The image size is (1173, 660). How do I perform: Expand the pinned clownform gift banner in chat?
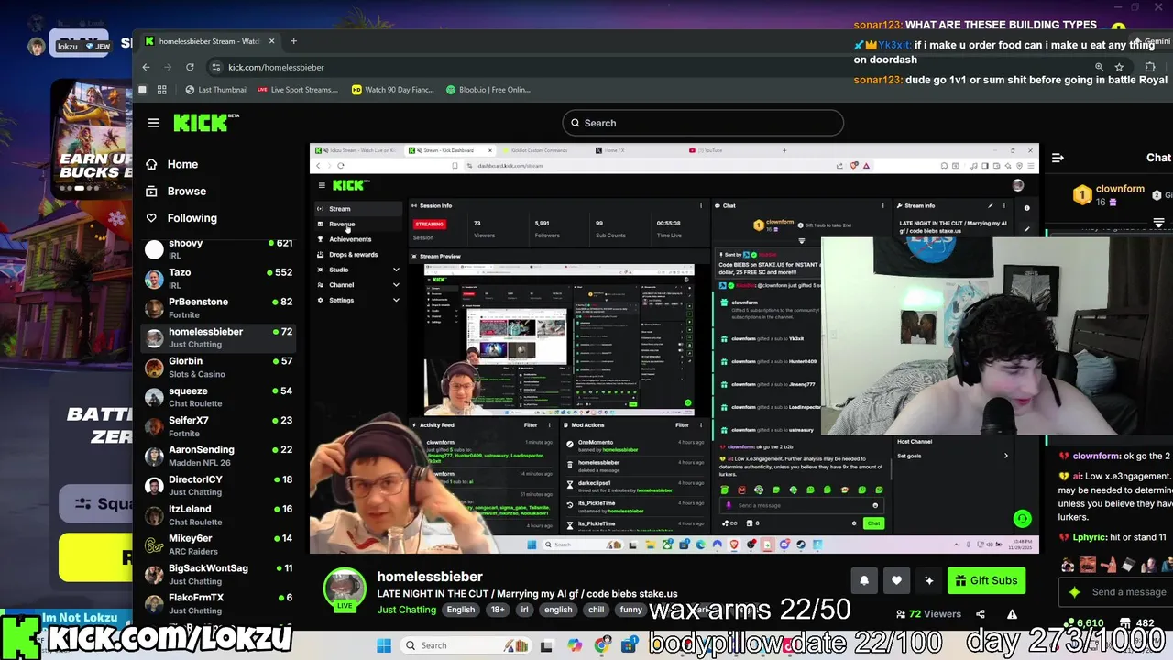point(1158,223)
